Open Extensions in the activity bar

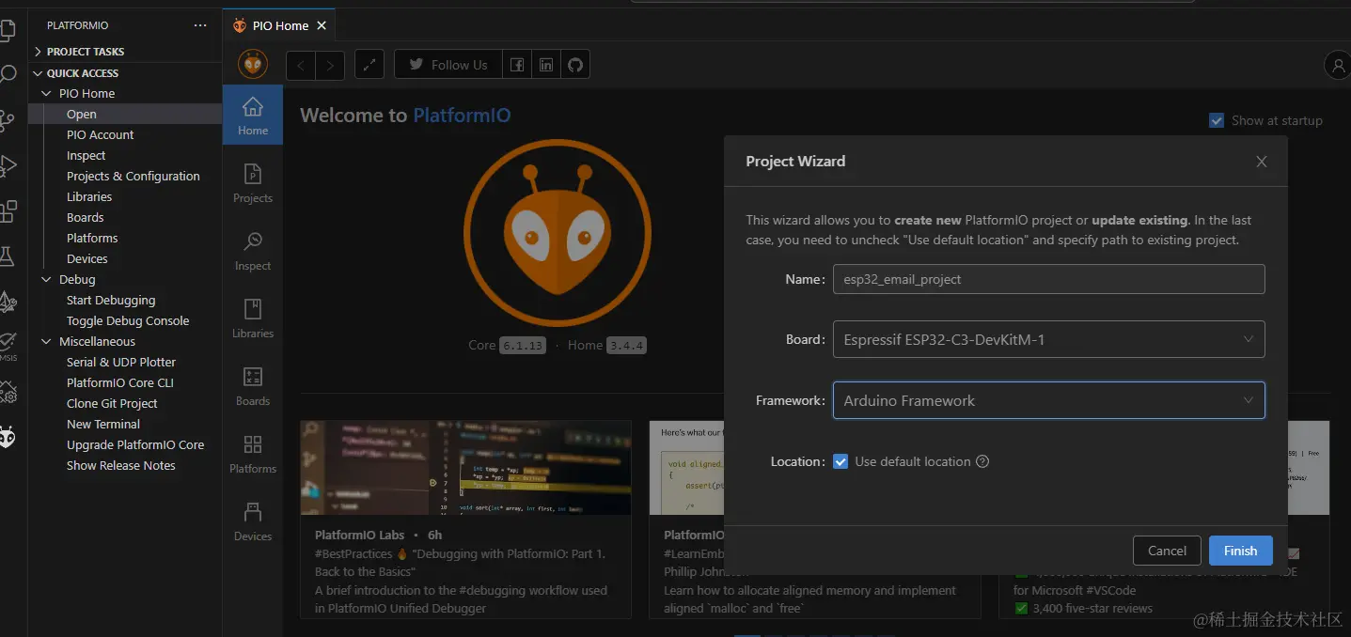pyautogui.click(x=7, y=210)
